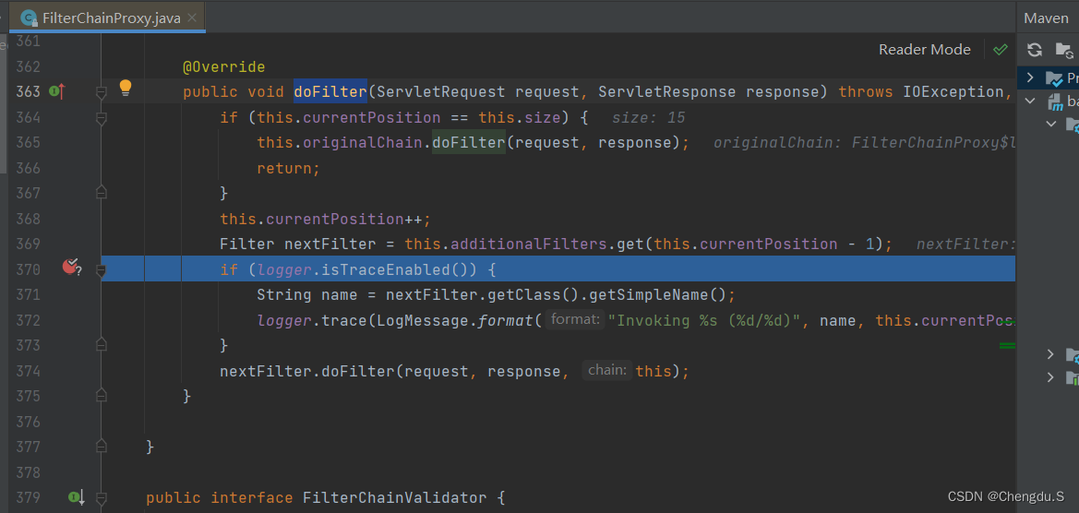Screen dimensions: 1079x513
Task: Click line number 376 in the gutter
Action: [29, 421]
